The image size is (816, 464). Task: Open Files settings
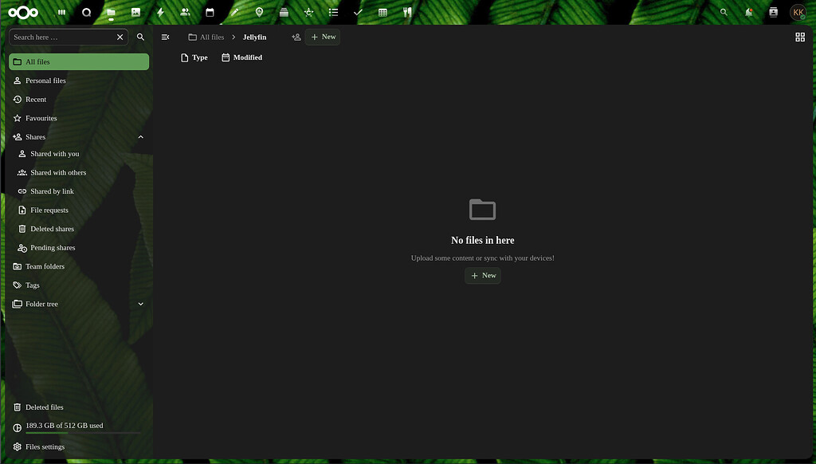(79, 446)
